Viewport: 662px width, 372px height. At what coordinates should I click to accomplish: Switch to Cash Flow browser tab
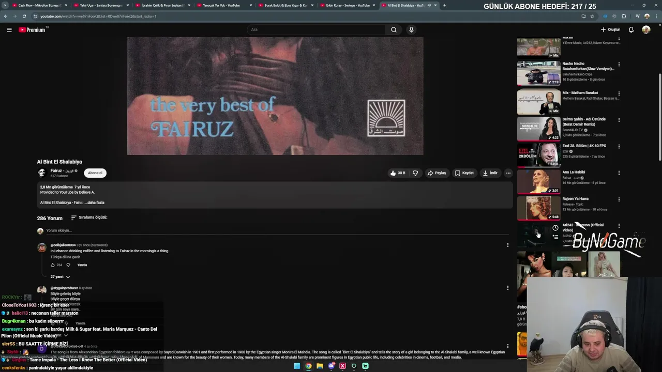pos(39,5)
